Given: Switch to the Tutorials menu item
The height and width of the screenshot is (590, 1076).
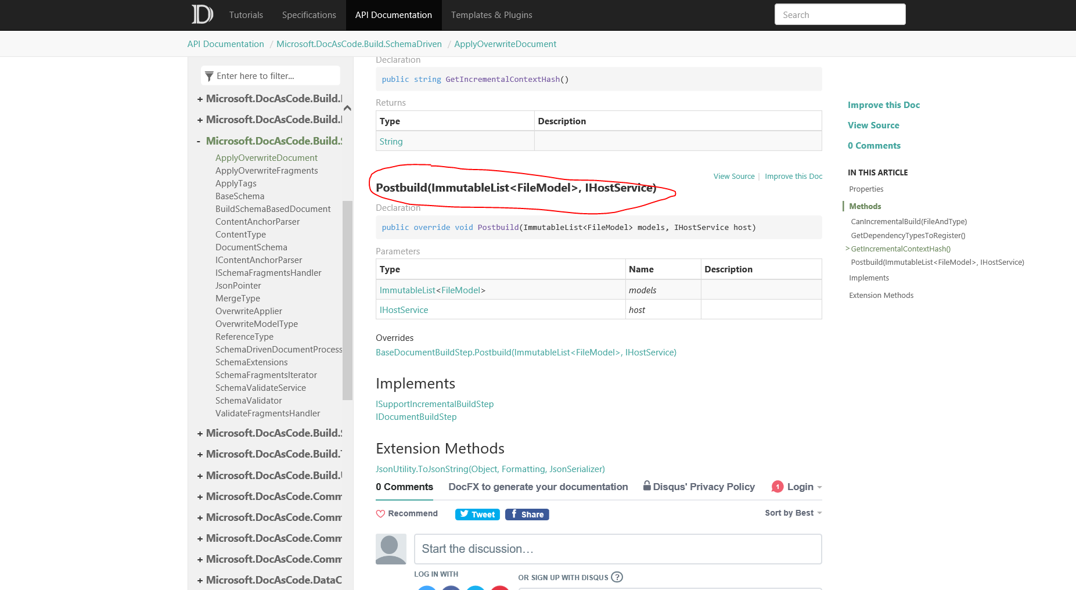Looking at the screenshot, I should (x=246, y=15).
